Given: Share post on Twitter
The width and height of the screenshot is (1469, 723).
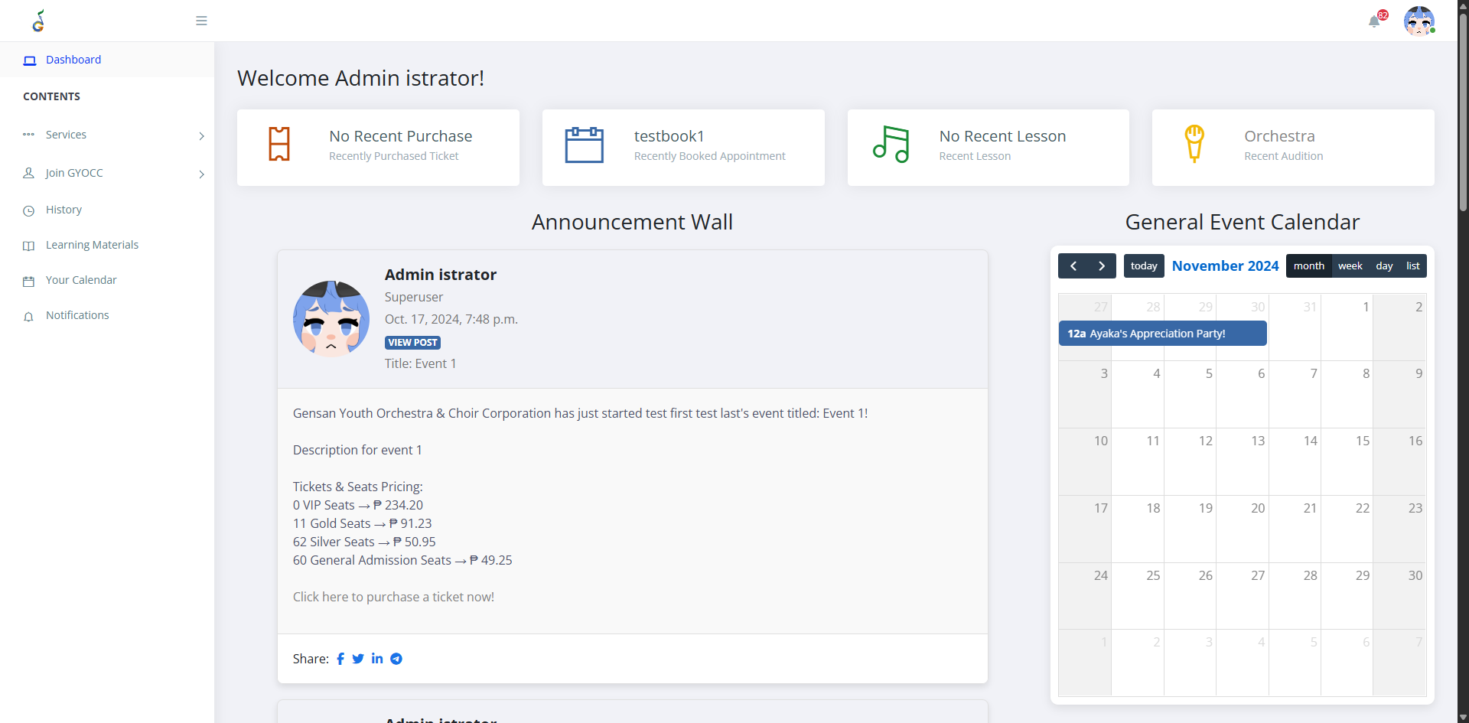Looking at the screenshot, I should (x=358, y=659).
